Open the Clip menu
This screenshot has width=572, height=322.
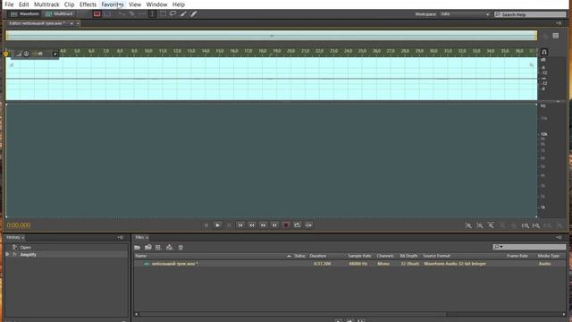(x=69, y=4)
